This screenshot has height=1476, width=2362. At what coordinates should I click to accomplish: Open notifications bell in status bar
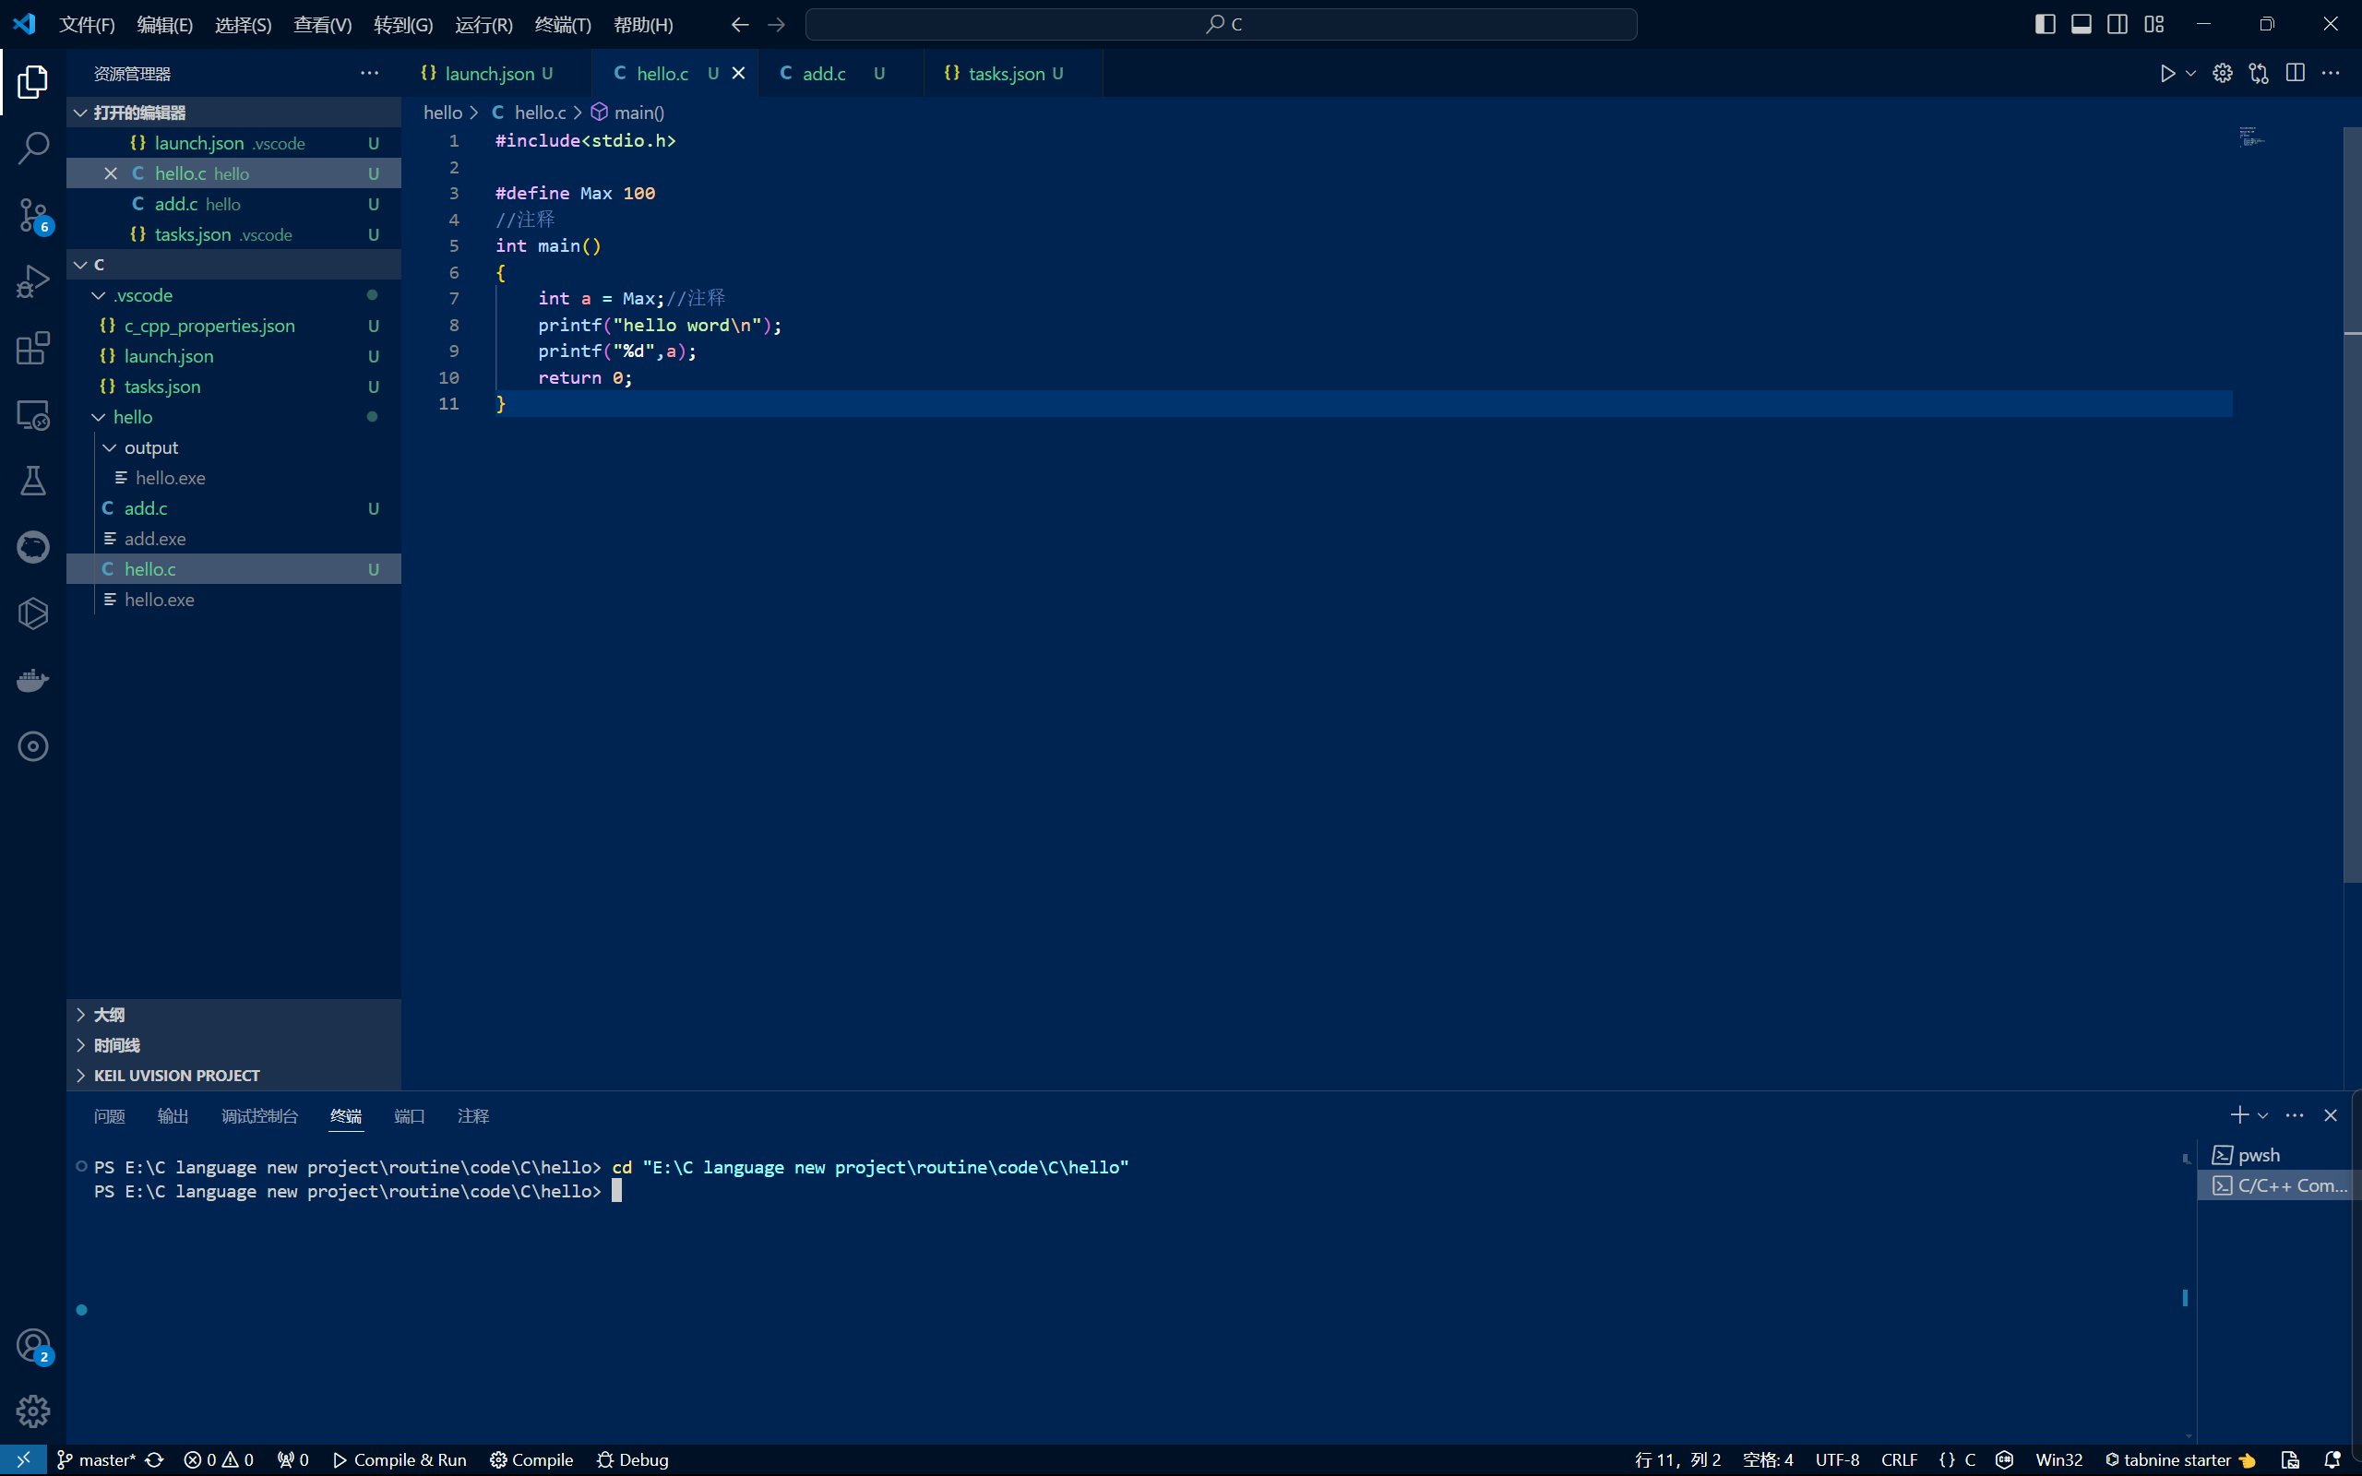click(2332, 1459)
